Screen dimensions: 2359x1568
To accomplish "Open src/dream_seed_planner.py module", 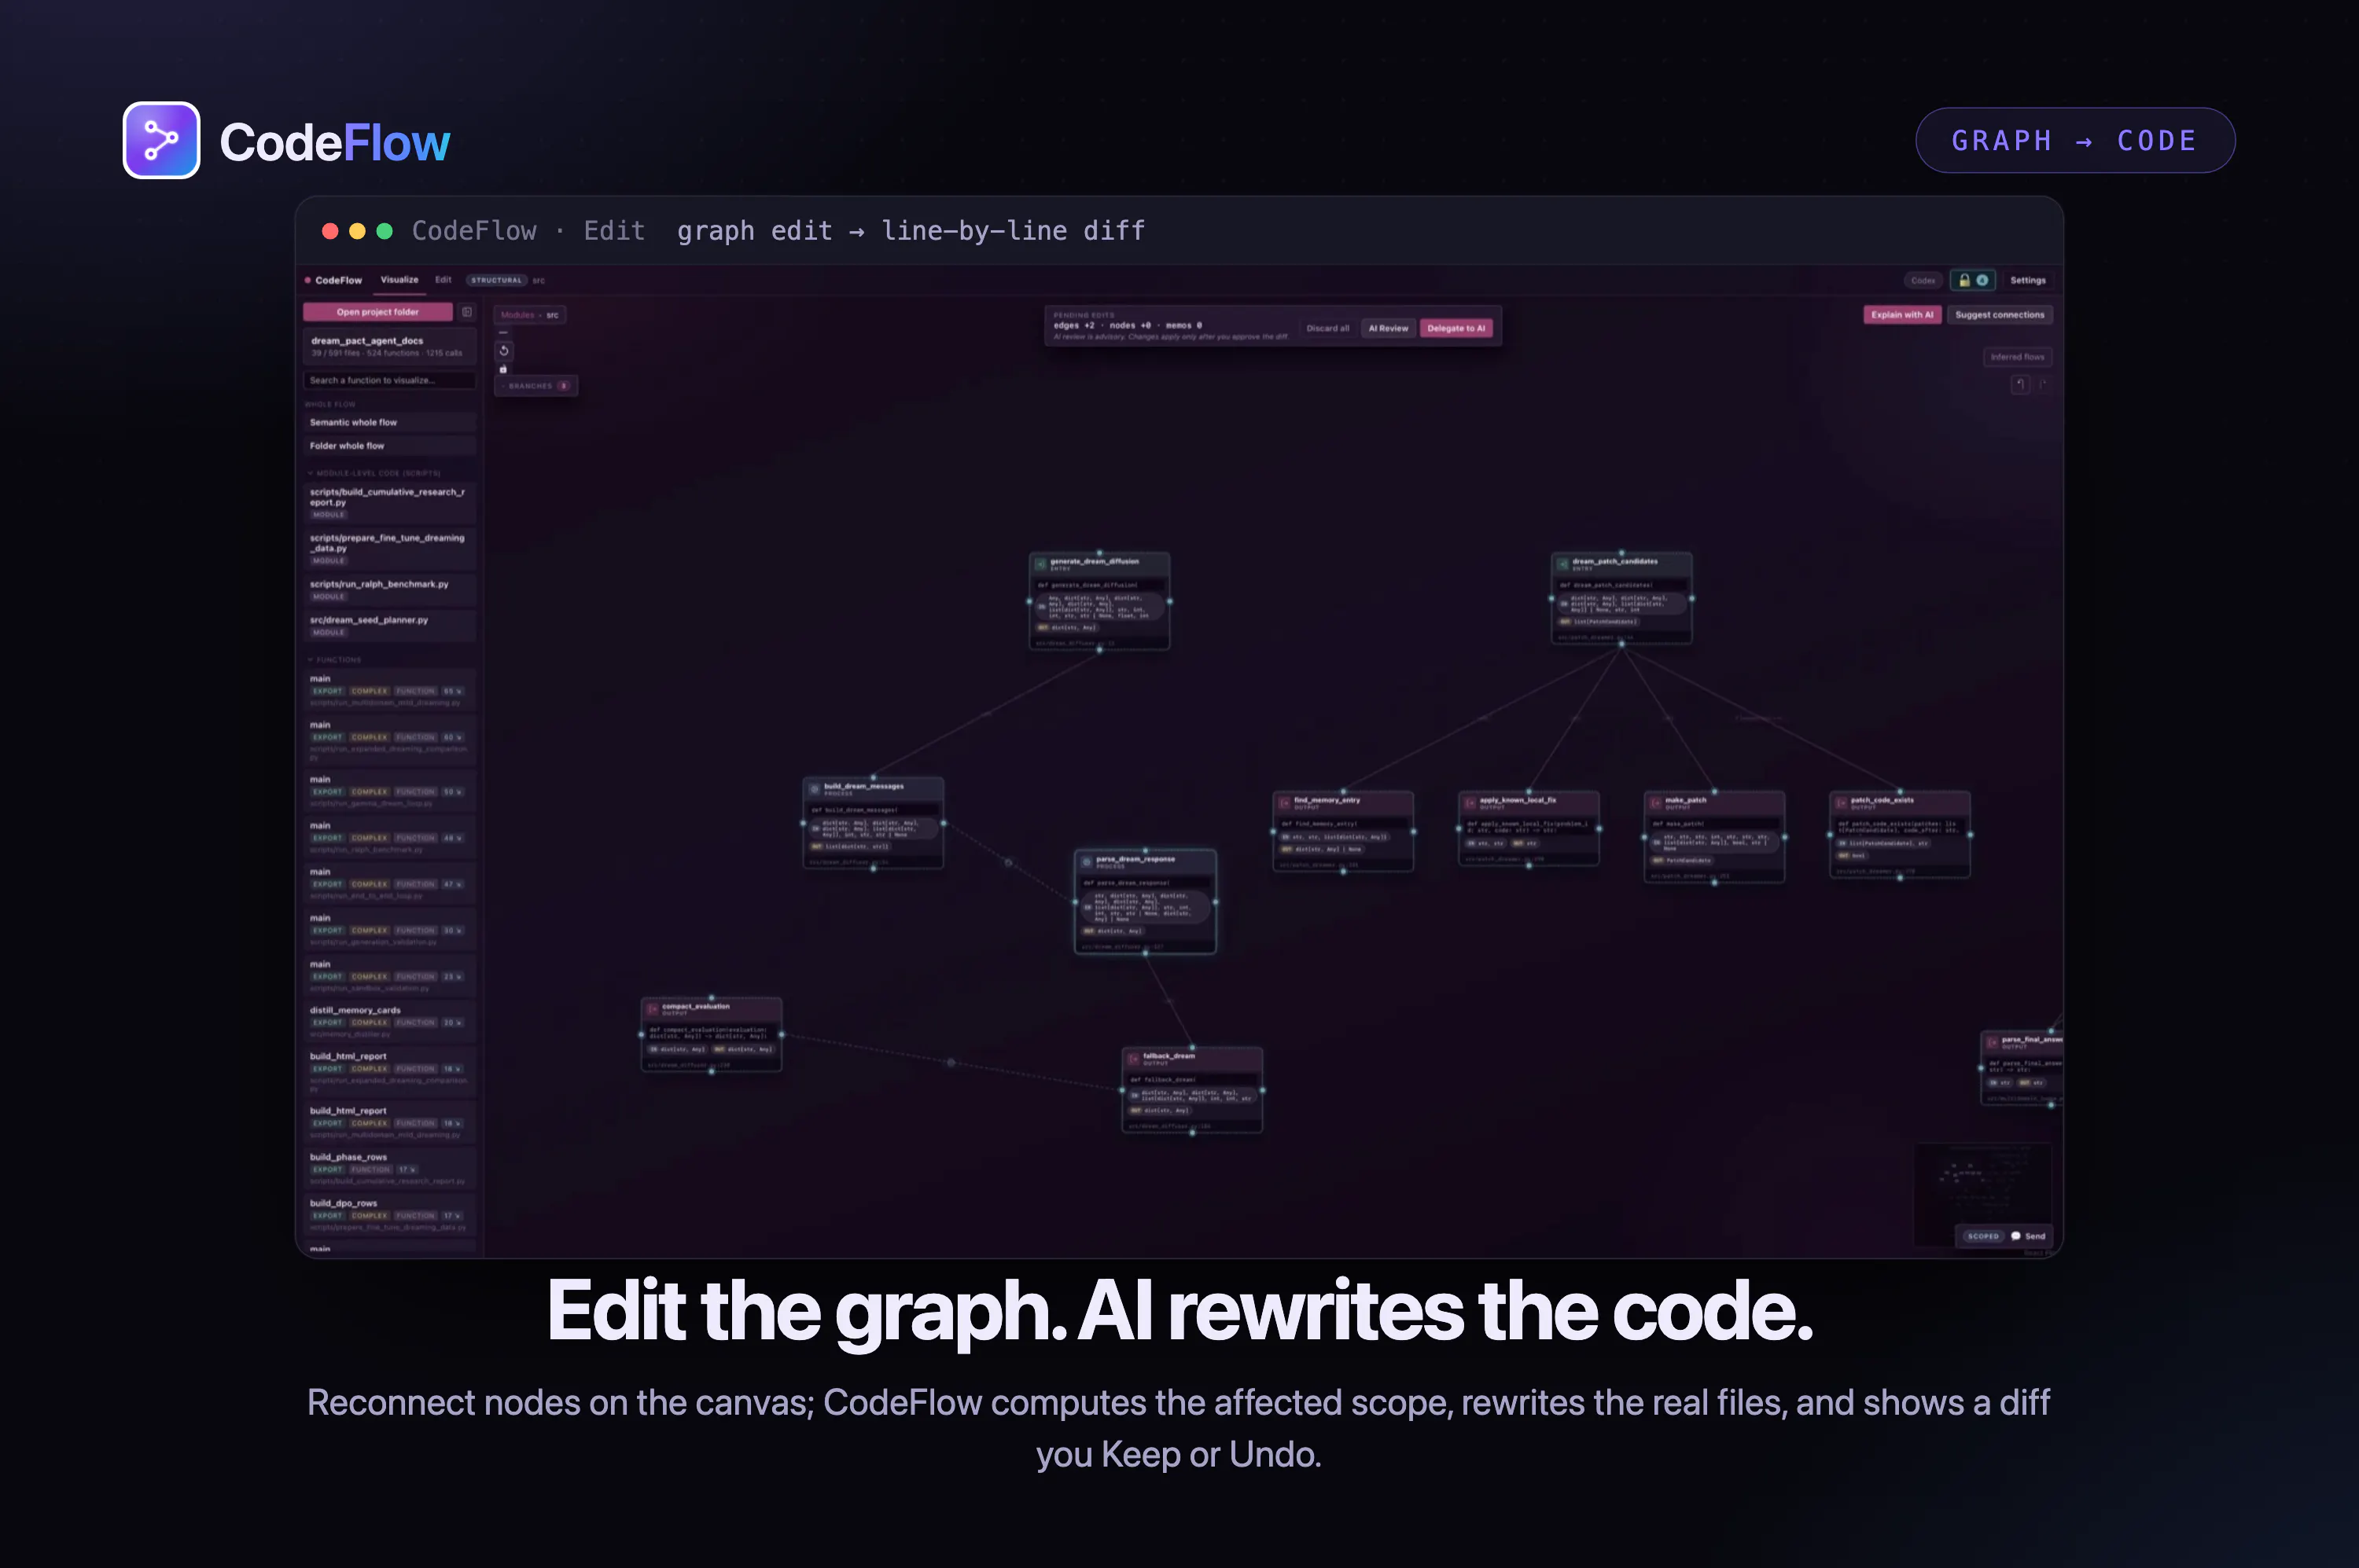I will pos(389,625).
